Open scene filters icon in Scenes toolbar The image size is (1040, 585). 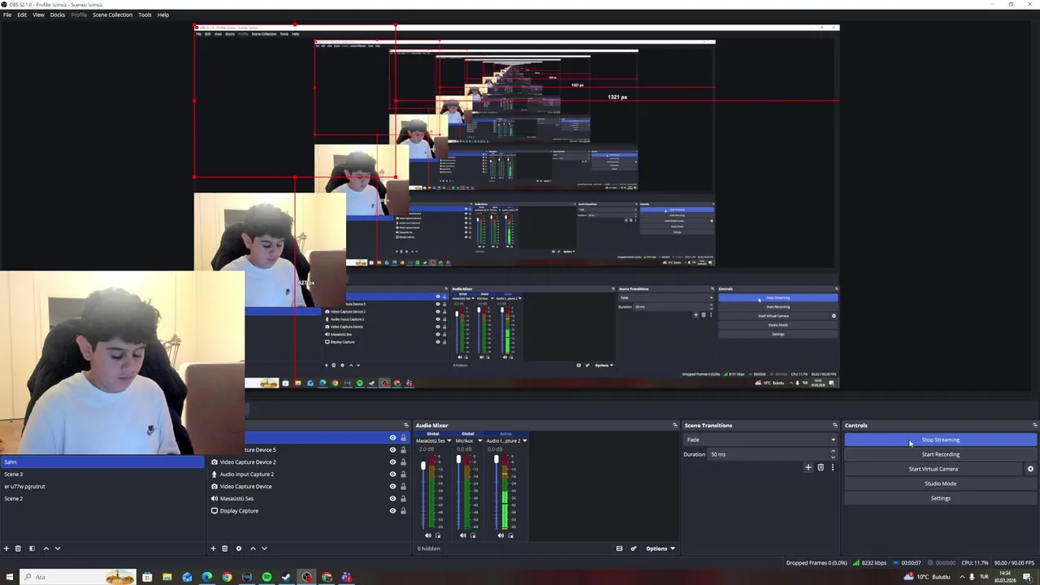coord(32,548)
